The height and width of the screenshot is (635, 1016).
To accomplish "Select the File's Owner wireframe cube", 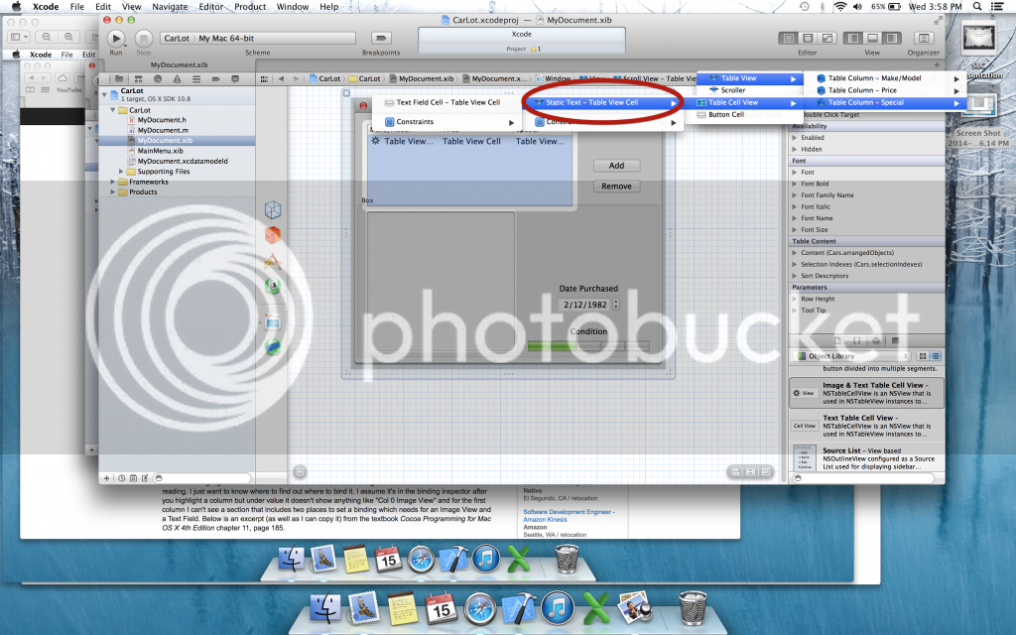I will coord(273,210).
